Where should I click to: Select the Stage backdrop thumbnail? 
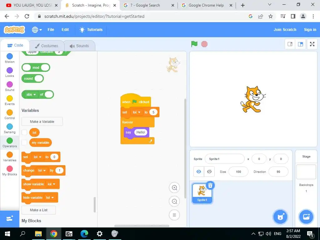click(306, 172)
